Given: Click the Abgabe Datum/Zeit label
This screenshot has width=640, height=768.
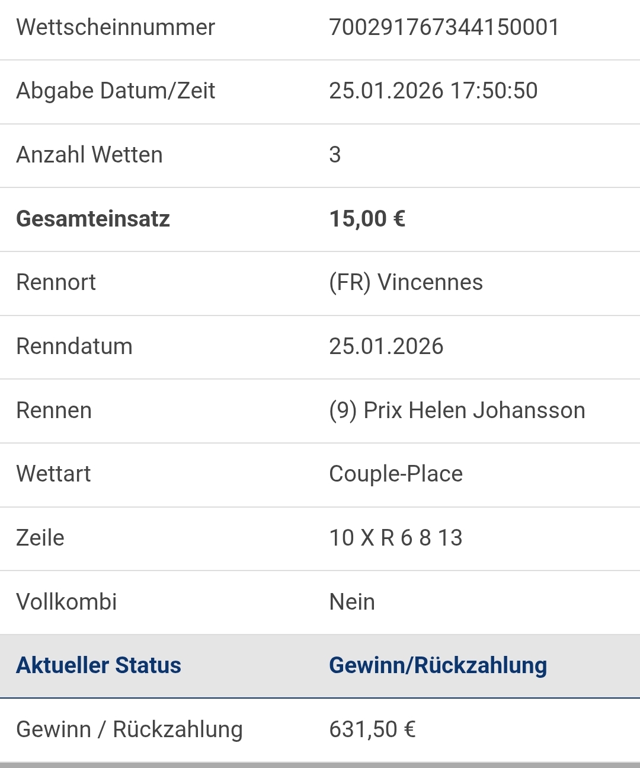Looking at the screenshot, I should 116,91.
